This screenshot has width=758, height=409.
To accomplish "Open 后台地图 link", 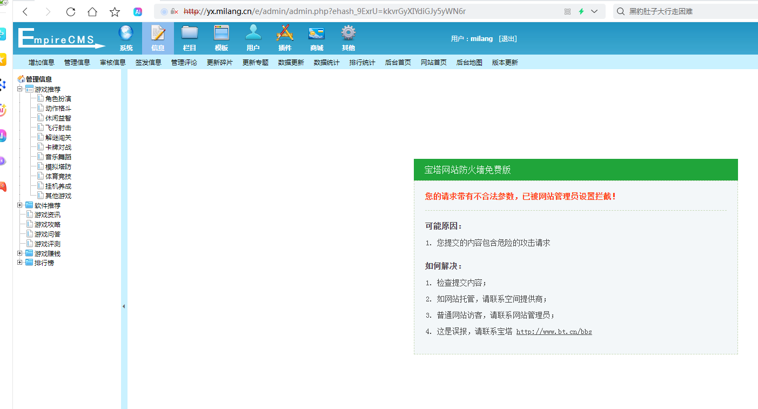I will point(469,63).
